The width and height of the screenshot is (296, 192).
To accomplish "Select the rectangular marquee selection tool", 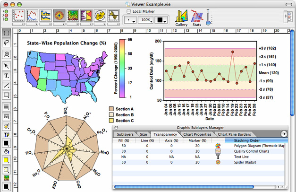I will coord(7,33).
